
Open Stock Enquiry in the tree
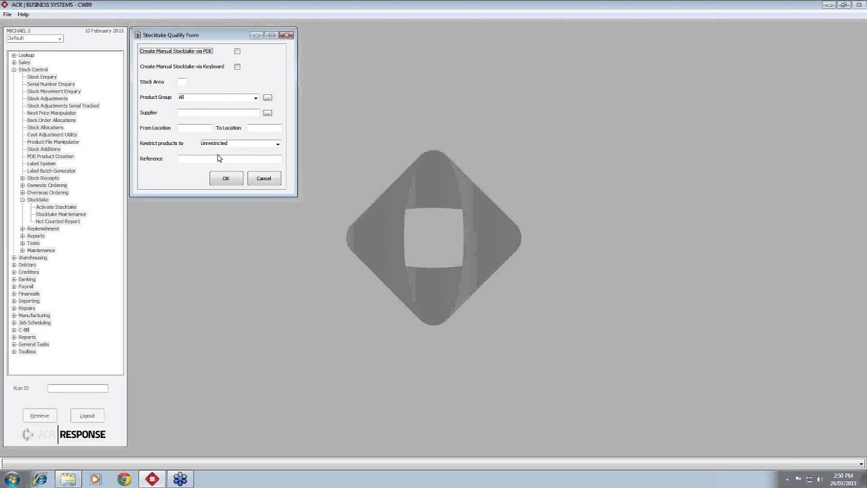pos(42,77)
